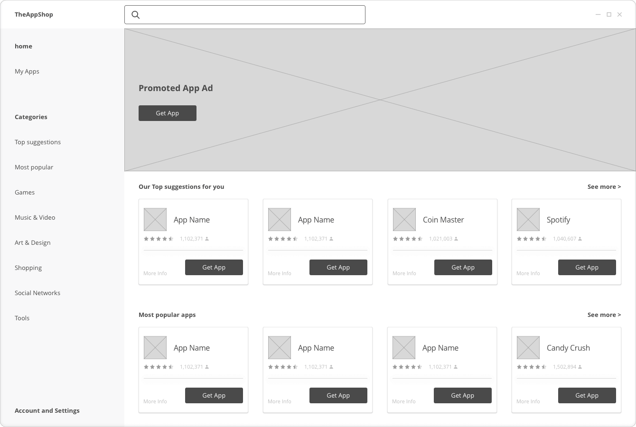Screen dimensions: 636x427
Task: Get the promoted app from banner
Action: tap(167, 113)
